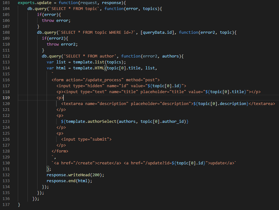Image resolution: width=279 pixels, height=210 pixels.
Task: Click 'throw' keyword on line 106
Action: (48, 20)
